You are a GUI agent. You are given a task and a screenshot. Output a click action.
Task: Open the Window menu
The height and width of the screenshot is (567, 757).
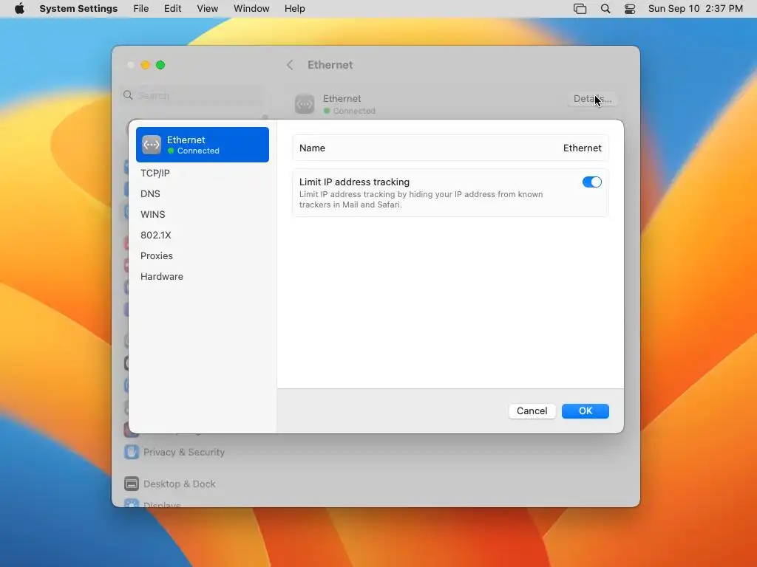[251, 9]
